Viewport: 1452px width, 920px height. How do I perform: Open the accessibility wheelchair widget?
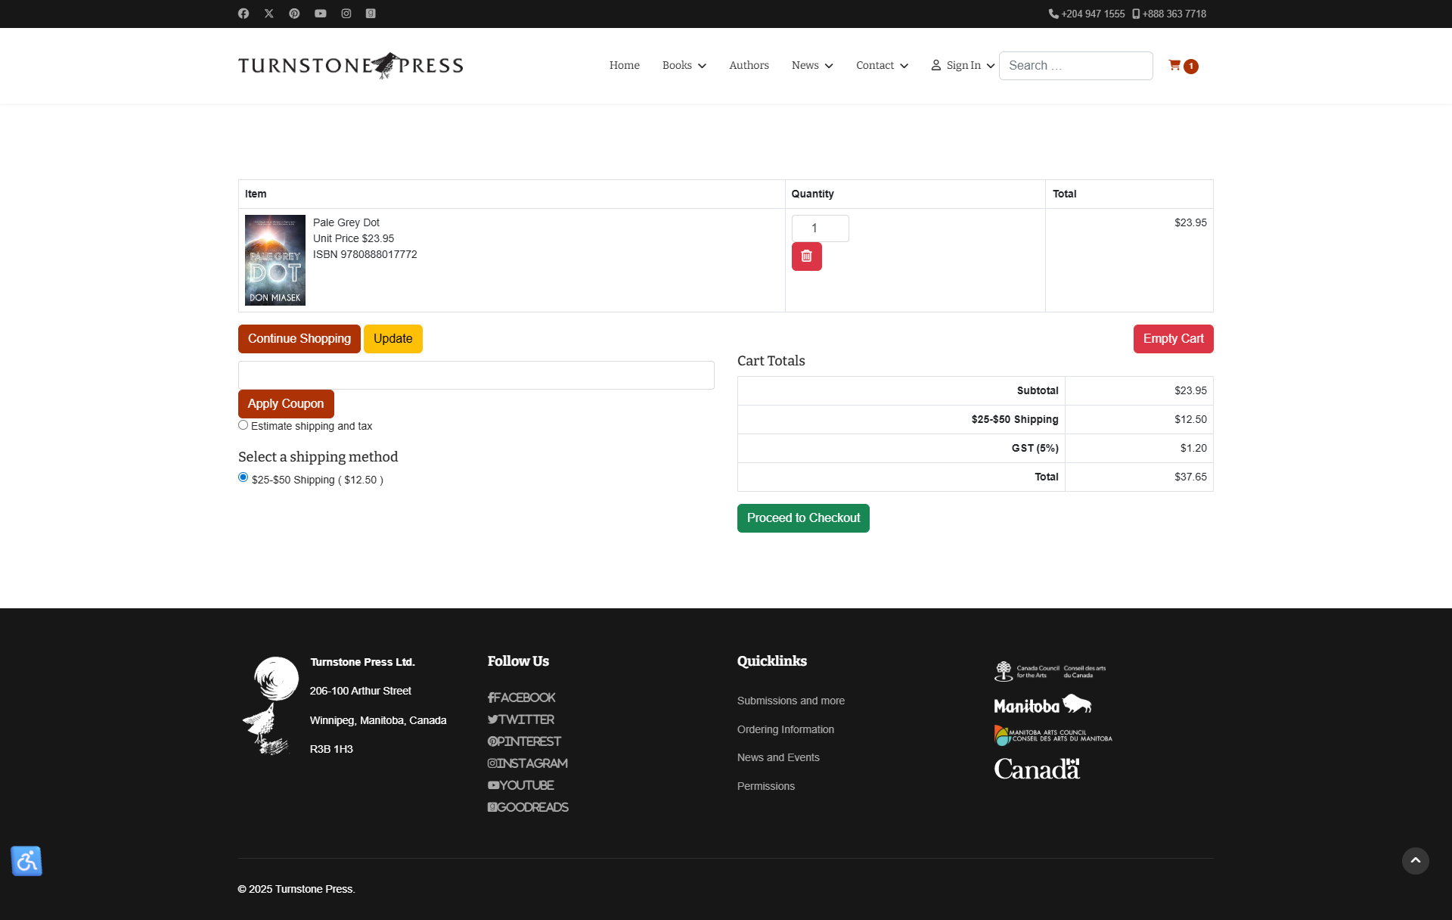coord(26,861)
